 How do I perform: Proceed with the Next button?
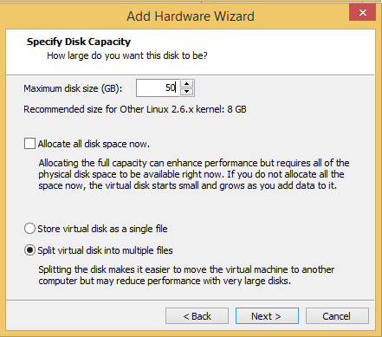click(267, 316)
